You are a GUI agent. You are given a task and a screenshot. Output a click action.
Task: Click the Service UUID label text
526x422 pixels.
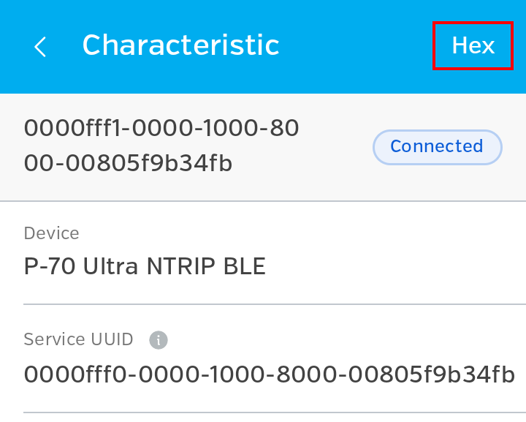click(78, 339)
